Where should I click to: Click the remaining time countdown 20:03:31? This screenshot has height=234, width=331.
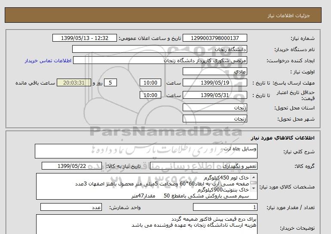coord(74,83)
